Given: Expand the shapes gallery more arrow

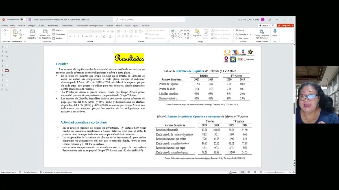Looking at the screenshot, I should pyautogui.click(x=191, y=38).
